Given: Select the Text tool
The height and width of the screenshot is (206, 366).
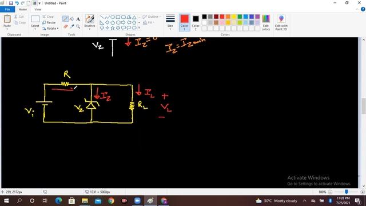Looking at the screenshot, I should click(x=78, y=19).
